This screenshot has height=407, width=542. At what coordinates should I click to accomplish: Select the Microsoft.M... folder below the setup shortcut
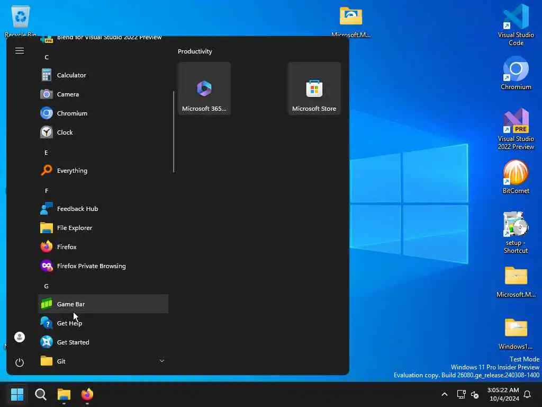pyautogui.click(x=516, y=281)
